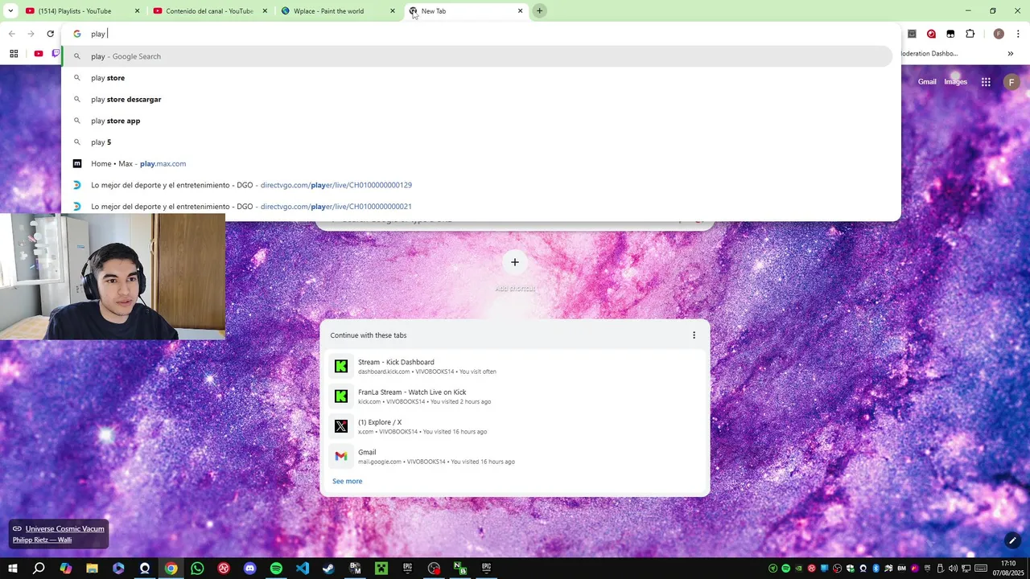
Task: Click the Add shortcut plus button
Action: click(515, 262)
